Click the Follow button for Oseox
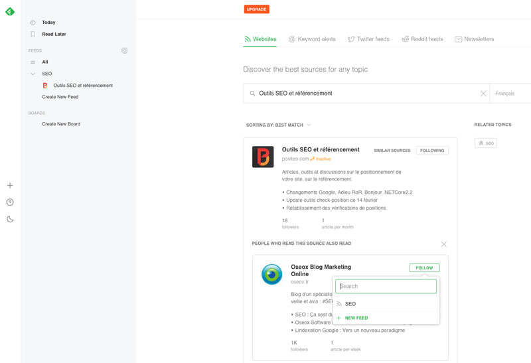 coord(424,267)
